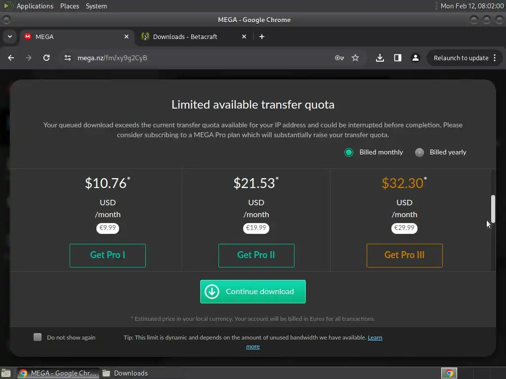506x379 pixels.
Task: Open Chrome's three-dot menu
Action: 495,58
